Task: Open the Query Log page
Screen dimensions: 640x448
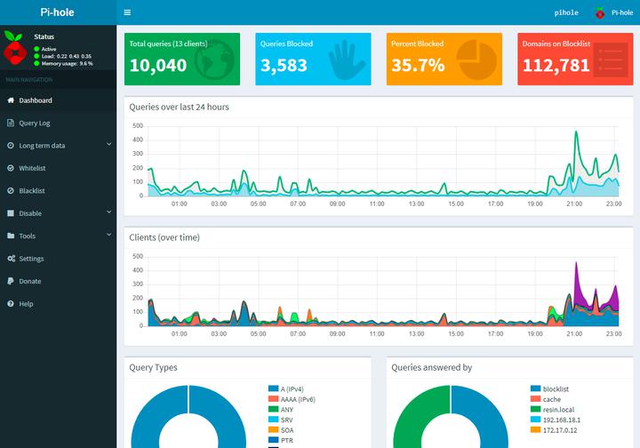Action: [58, 123]
